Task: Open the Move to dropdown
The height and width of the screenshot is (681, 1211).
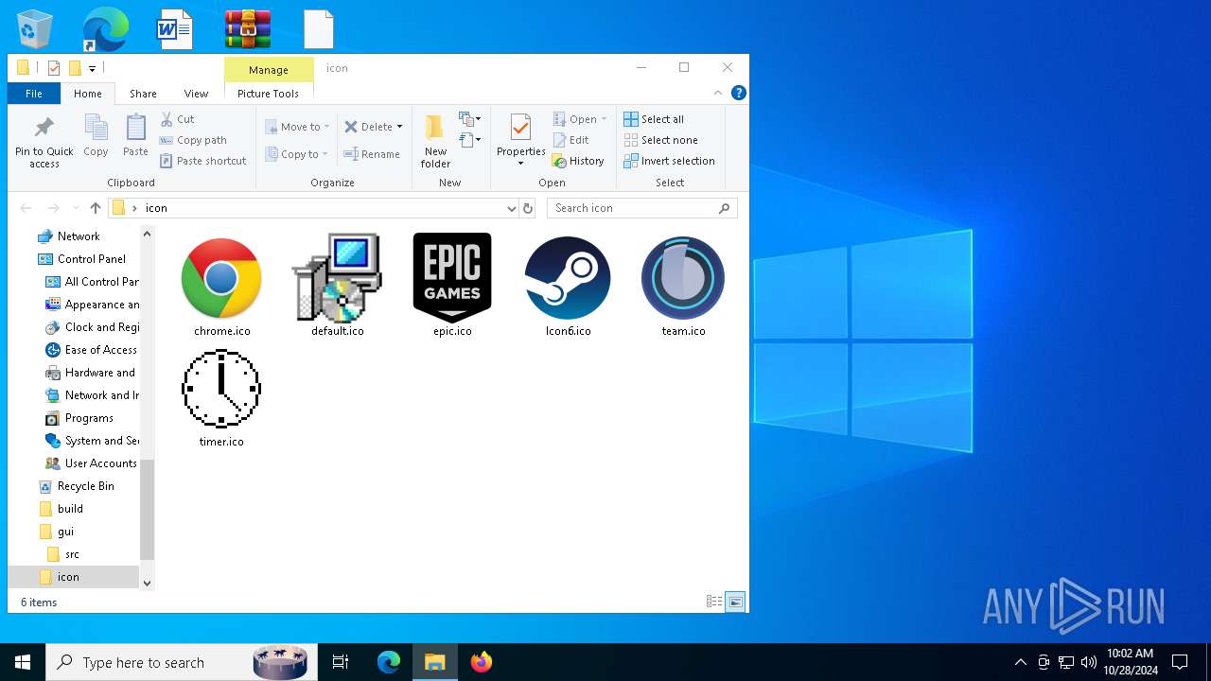Action: (x=297, y=127)
